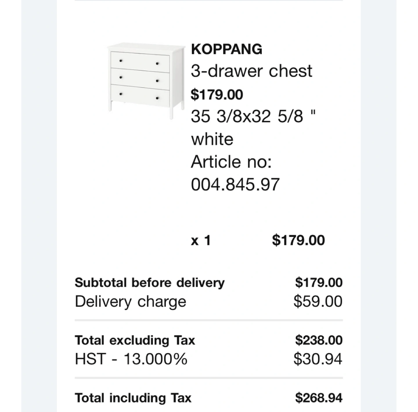Select the $268.94 grand total

(318, 398)
